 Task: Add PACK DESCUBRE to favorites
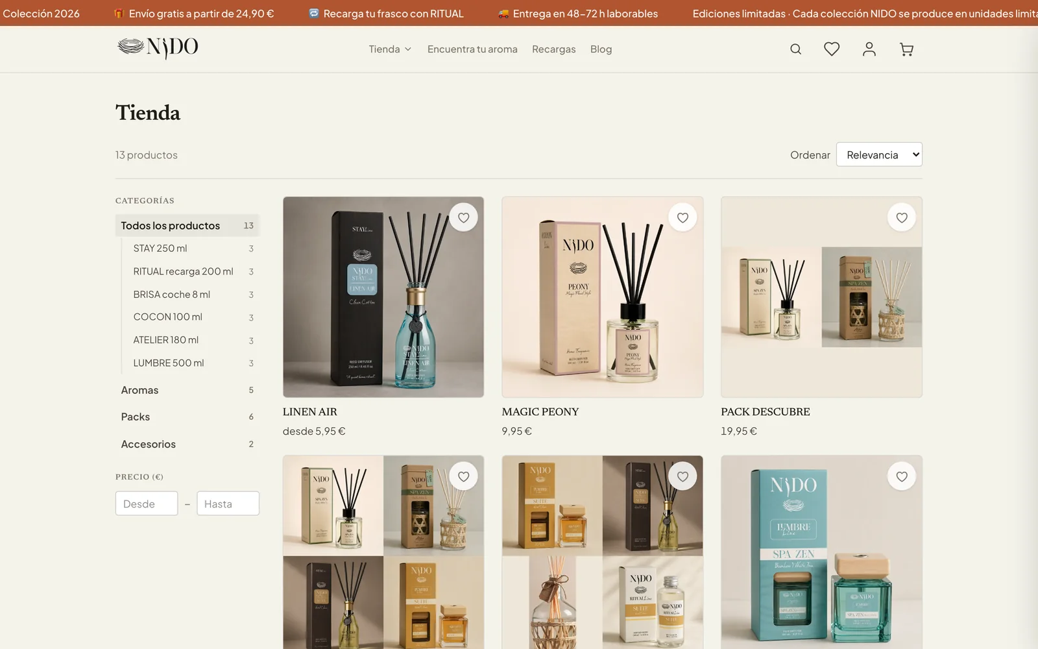coord(902,217)
